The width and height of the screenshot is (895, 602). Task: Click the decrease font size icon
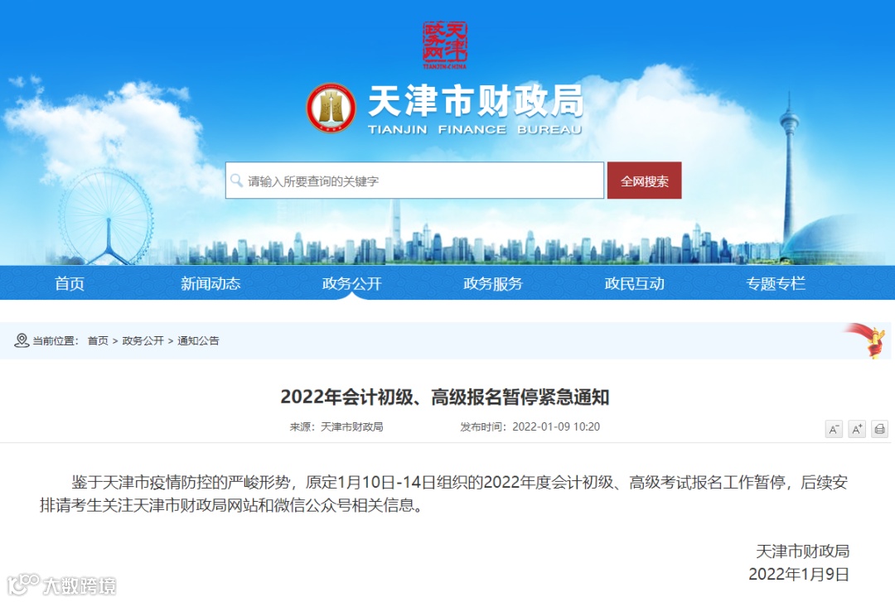pos(834,429)
